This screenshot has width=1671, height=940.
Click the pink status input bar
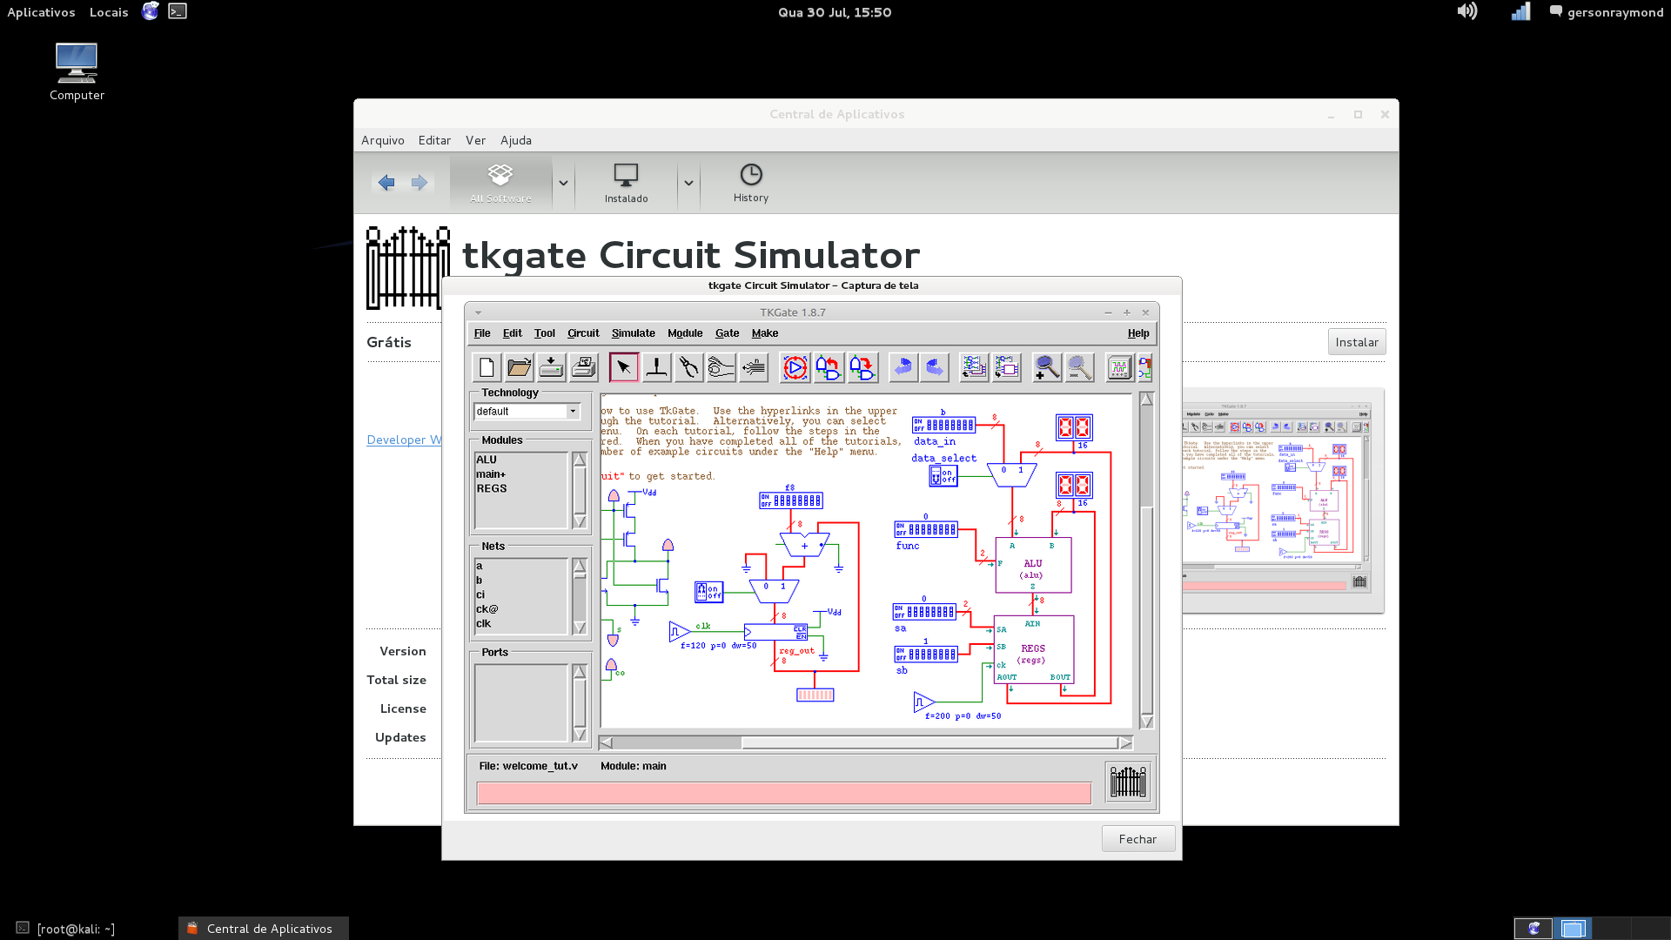[783, 793]
